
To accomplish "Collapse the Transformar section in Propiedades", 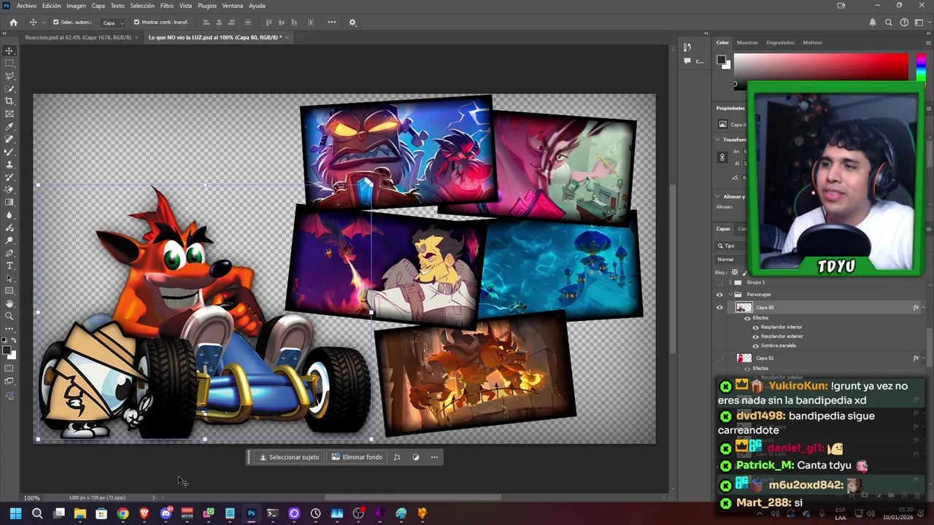I will pos(718,139).
